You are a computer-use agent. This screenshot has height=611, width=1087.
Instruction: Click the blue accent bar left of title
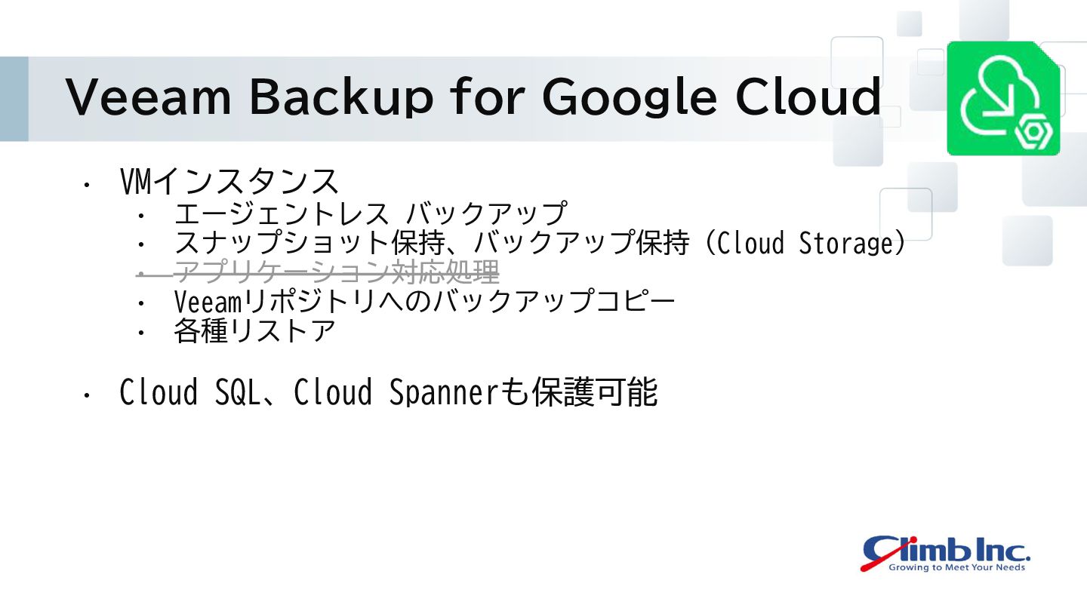14,99
